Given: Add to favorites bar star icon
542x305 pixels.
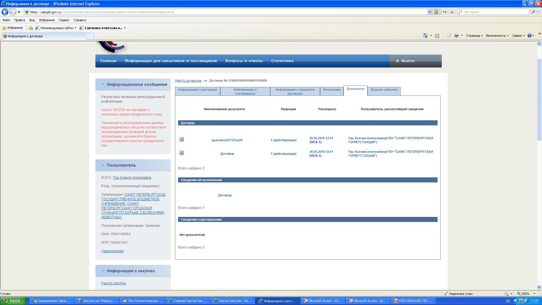Looking at the screenshot, I should click(31, 28).
